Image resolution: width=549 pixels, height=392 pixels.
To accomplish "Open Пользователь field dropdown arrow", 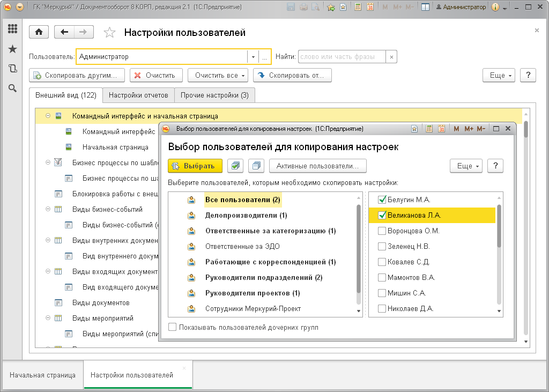I will point(253,57).
